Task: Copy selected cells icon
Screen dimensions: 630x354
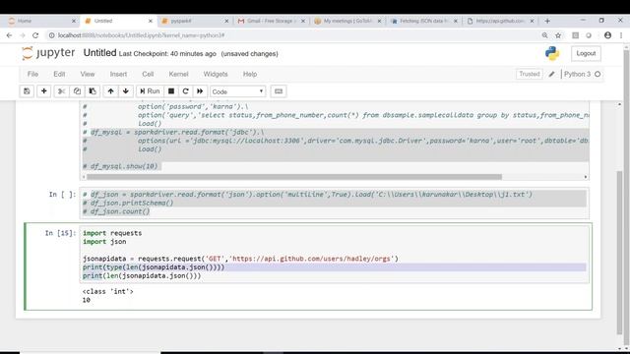Action: (x=77, y=91)
